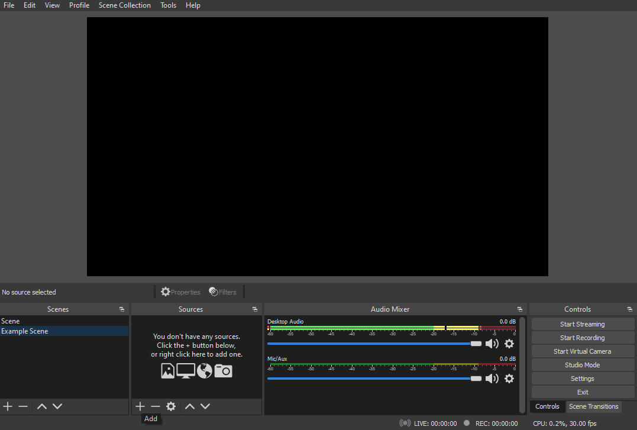Open Properties for the selected source
637x430 pixels.
point(180,292)
